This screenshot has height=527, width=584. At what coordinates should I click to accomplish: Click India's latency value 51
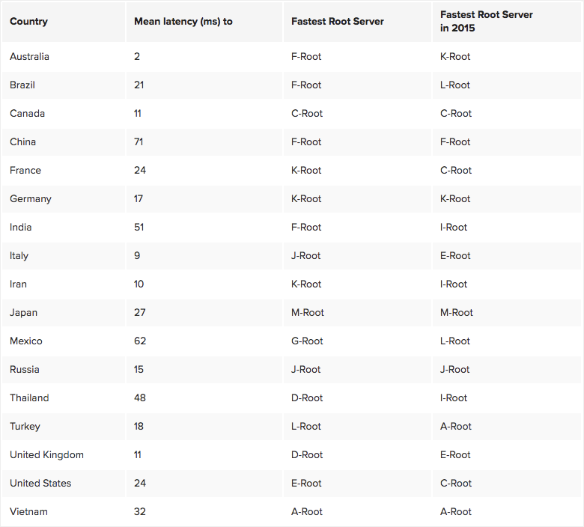pos(139,228)
